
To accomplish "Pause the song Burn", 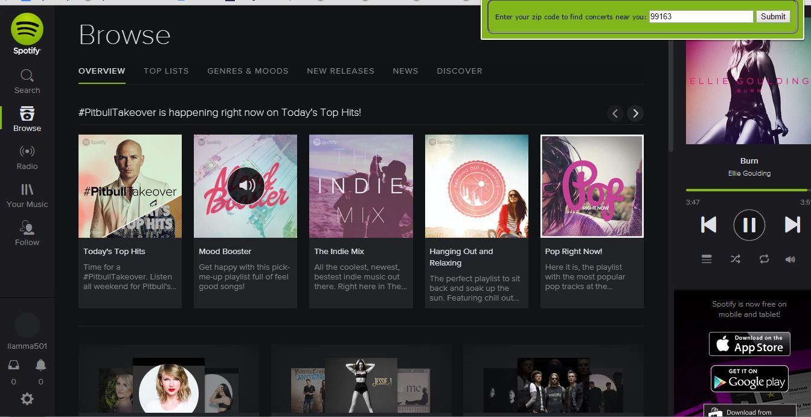I will tap(749, 225).
